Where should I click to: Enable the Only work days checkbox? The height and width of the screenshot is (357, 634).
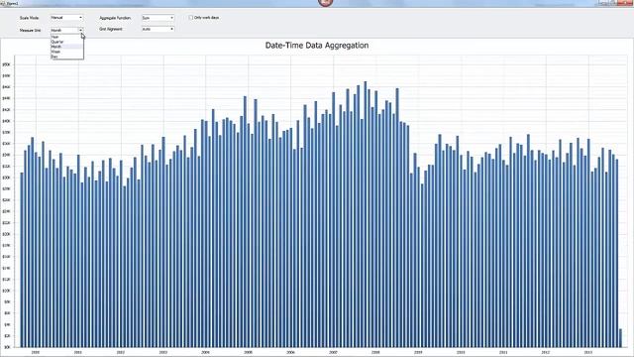tap(191, 18)
